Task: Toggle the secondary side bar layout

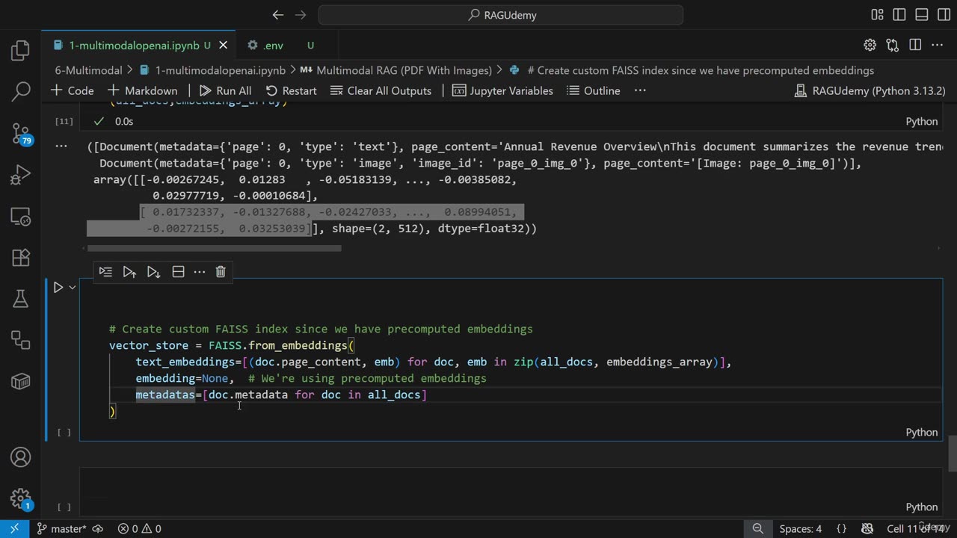Action: [942, 15]
